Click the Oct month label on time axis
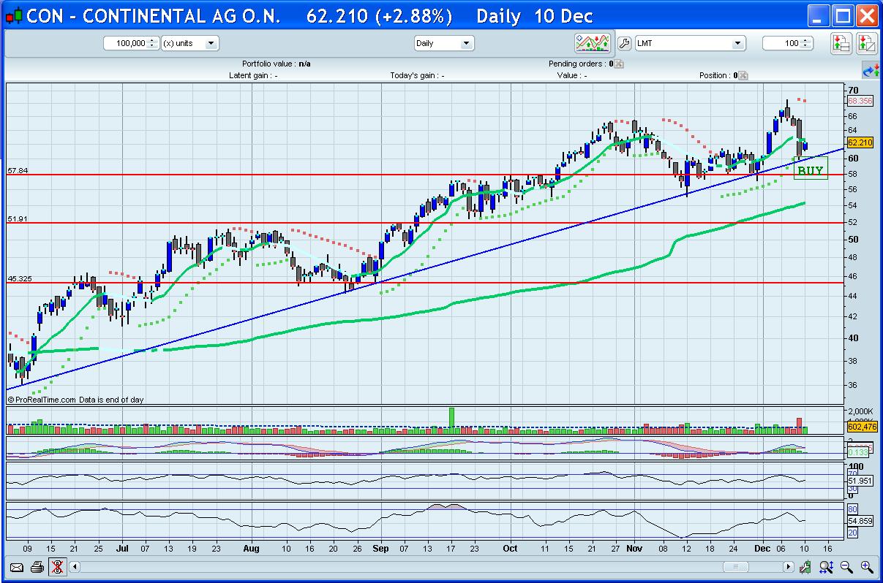 pos(510,548)
